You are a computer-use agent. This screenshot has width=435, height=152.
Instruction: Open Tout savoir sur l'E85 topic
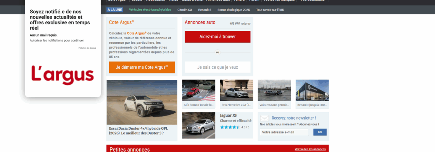point(270,9)
